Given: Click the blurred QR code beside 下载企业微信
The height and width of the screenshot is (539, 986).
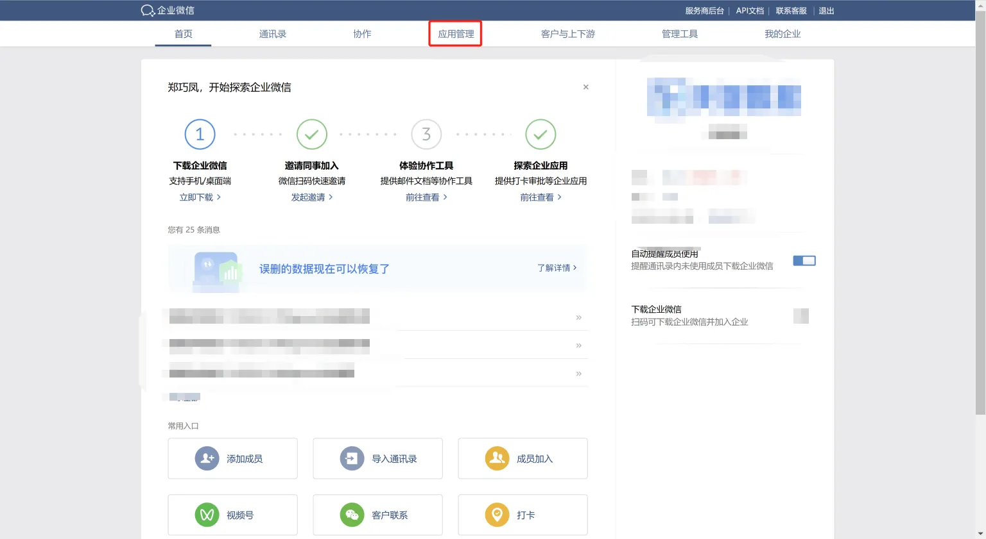Looking at the screenshot, I should (801, 315).
